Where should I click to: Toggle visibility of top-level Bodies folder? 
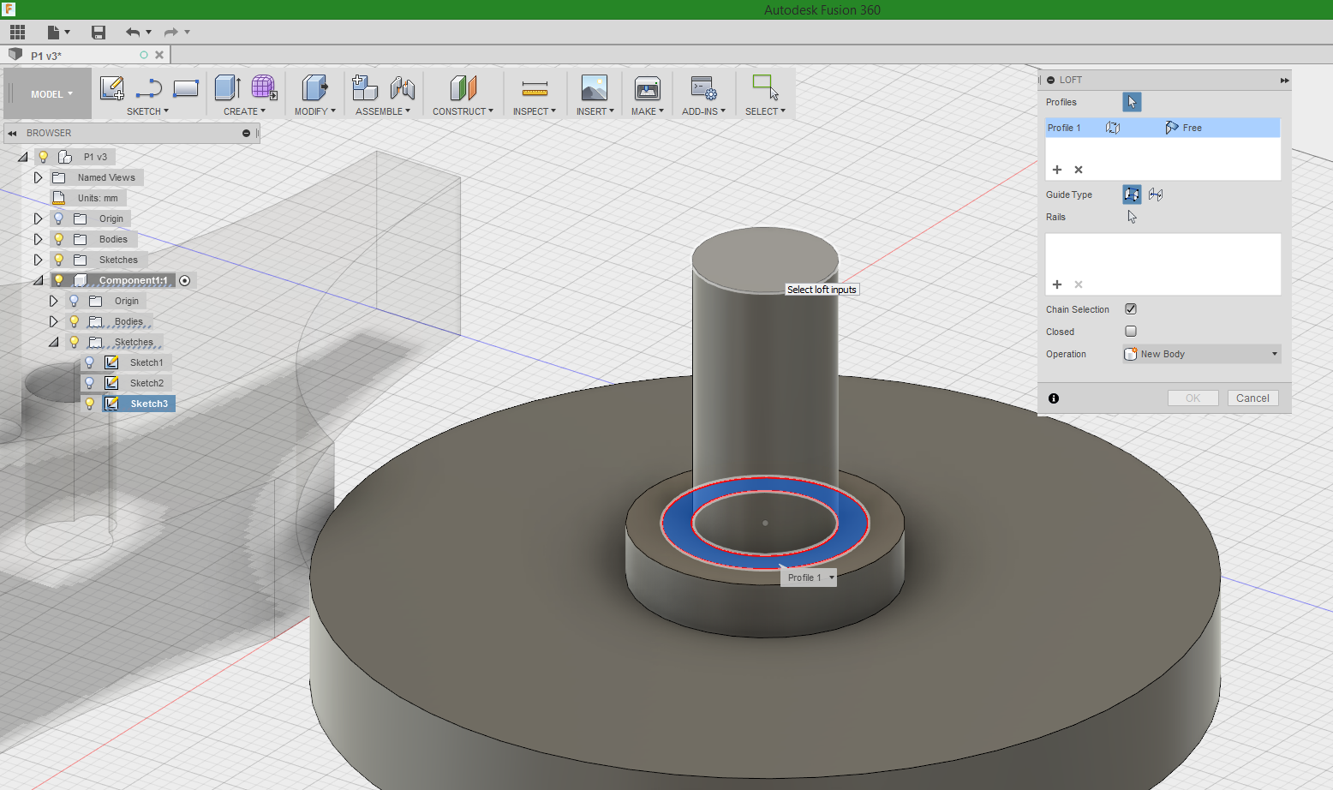point(59,239)
